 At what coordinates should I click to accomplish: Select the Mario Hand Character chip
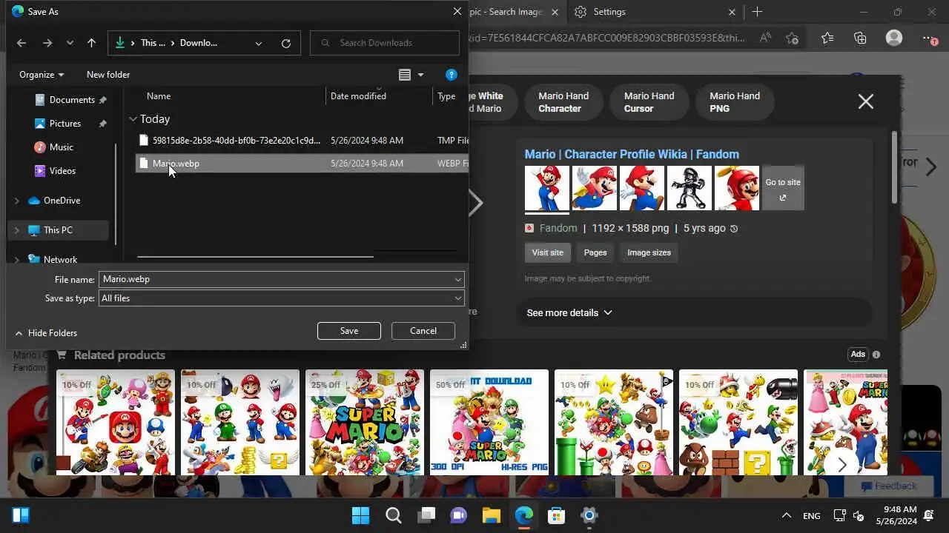point(563,102)
